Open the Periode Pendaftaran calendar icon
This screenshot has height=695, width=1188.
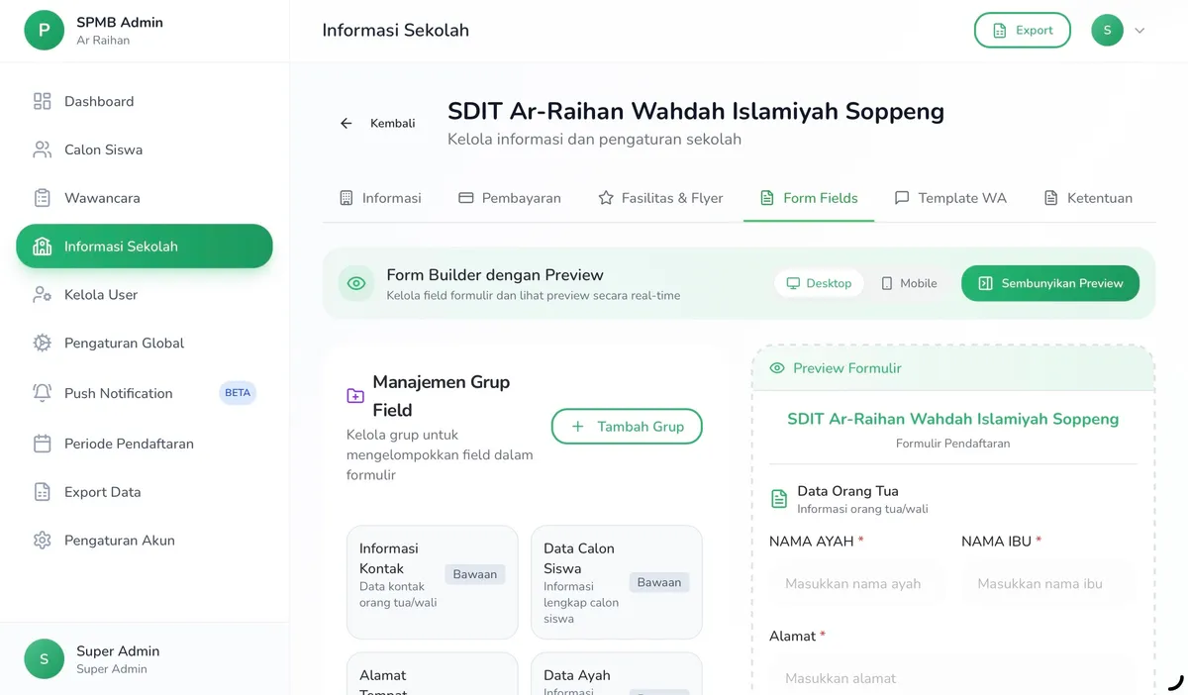tap(41, 444)
